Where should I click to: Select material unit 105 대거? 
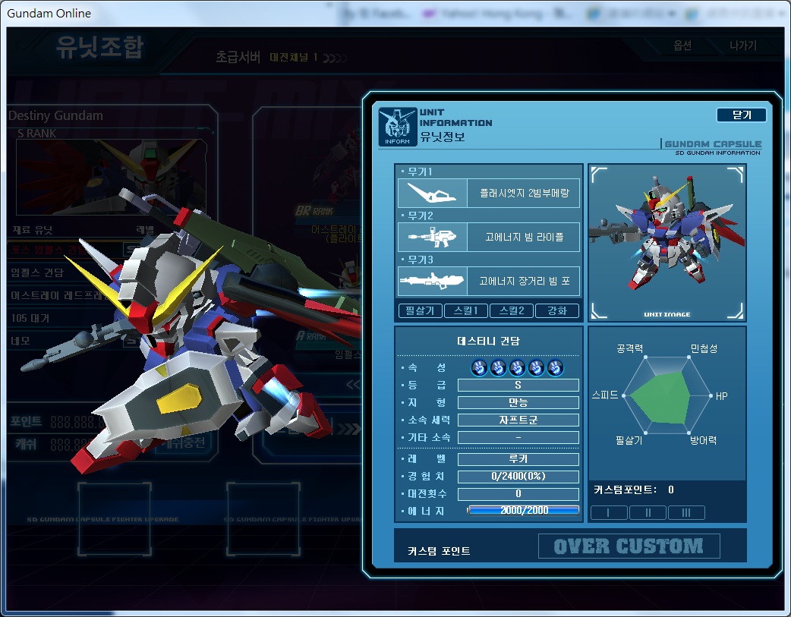[30, 318]
